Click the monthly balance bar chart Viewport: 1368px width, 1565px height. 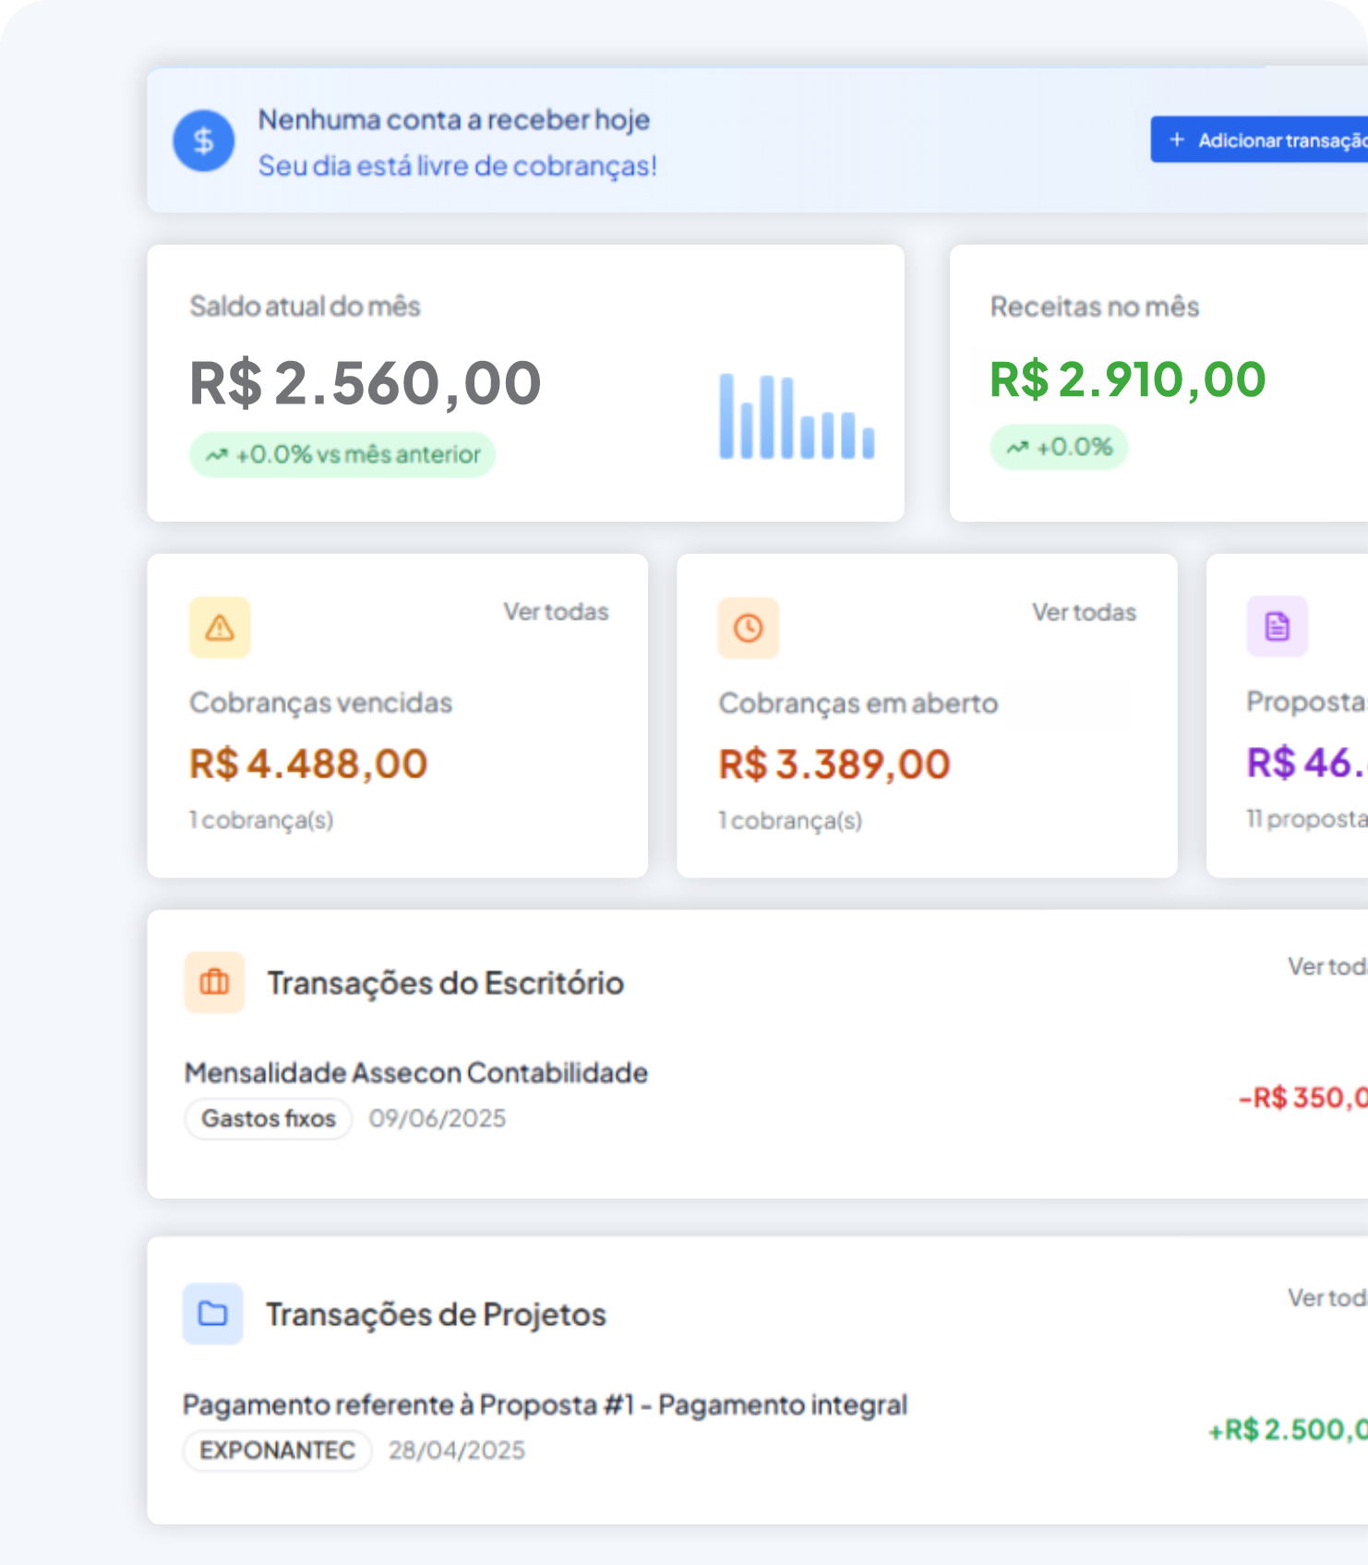point(797,417)
